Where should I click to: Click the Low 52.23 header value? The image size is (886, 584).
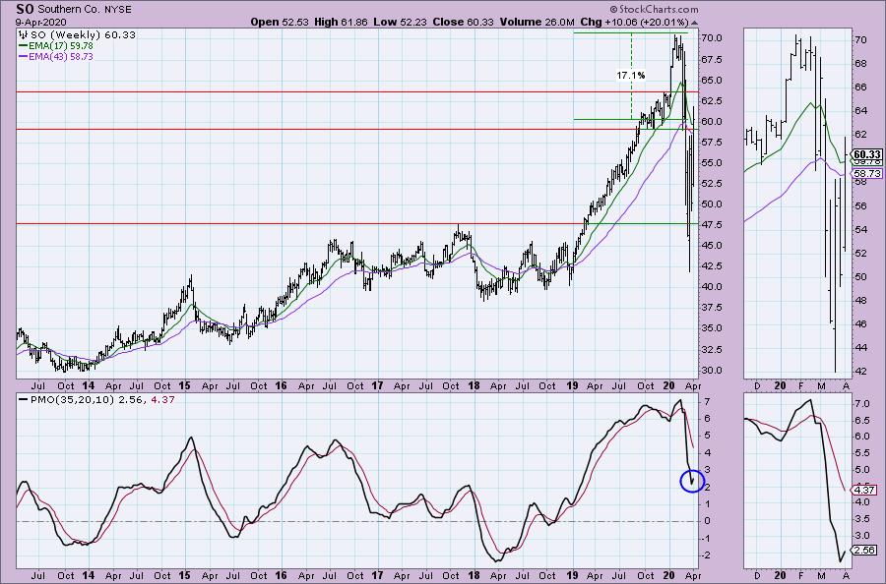point(400,22)
